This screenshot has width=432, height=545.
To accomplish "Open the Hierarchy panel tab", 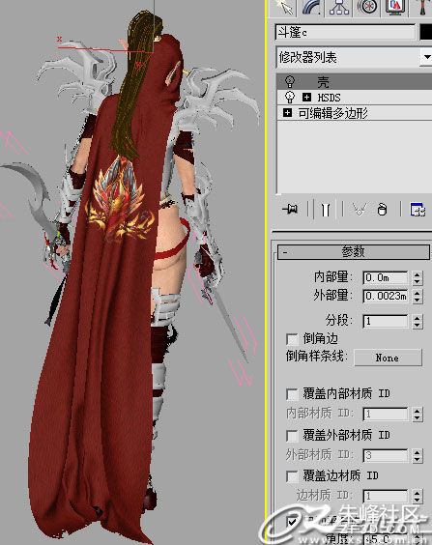I will coord(339,8).
